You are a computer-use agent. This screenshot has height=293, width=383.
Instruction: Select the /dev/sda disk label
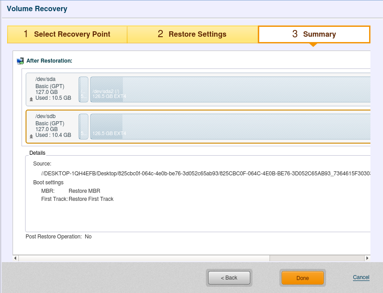pyautogui.click(x=45, y=79)
